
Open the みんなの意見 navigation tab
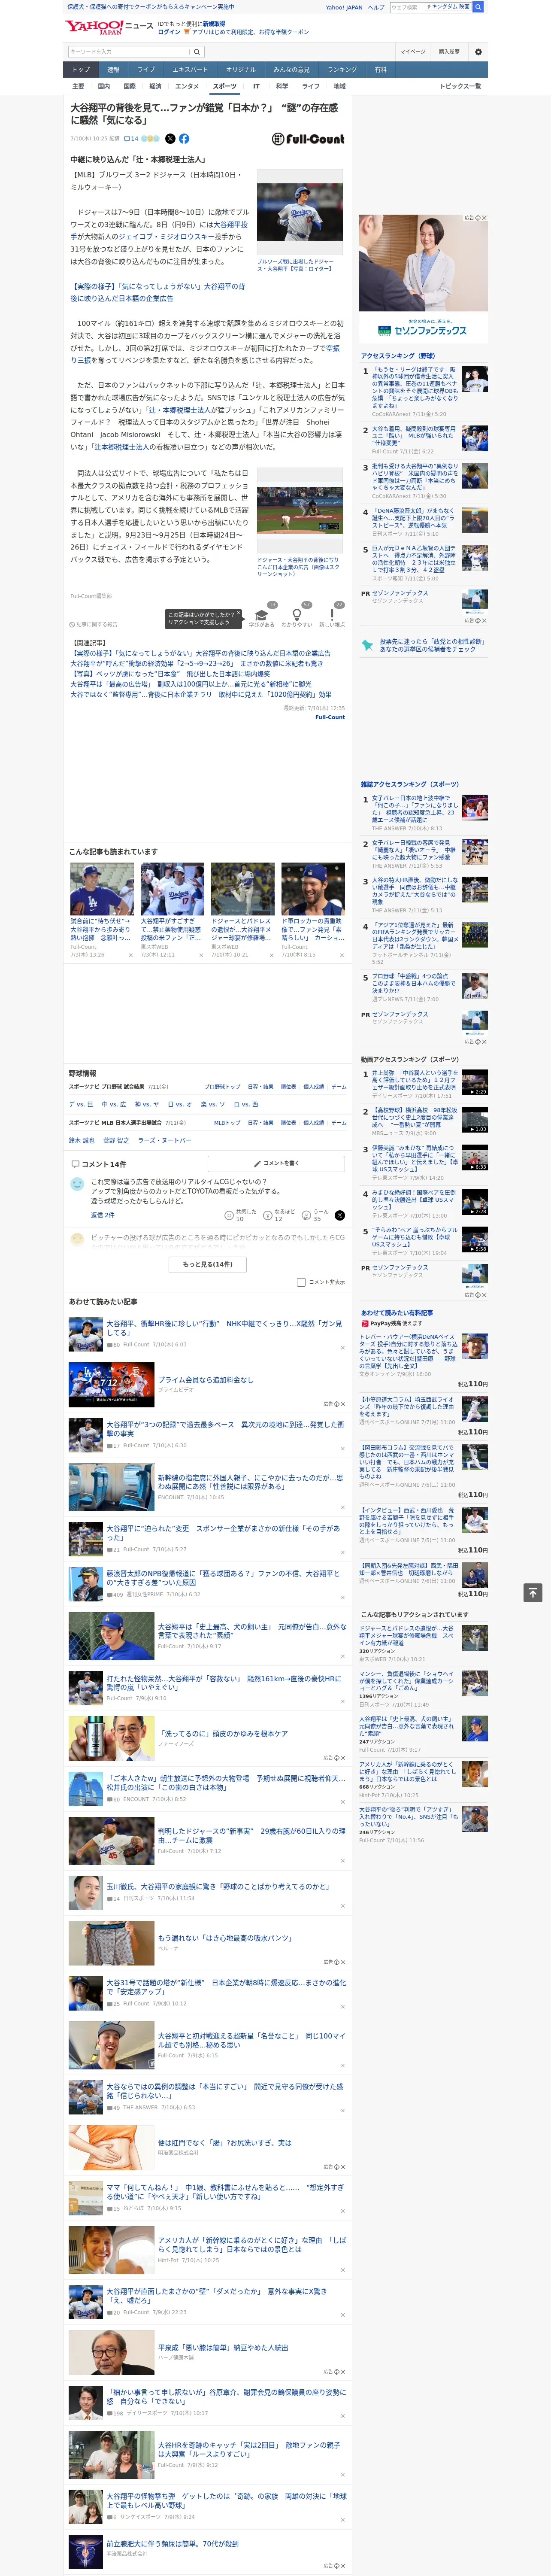click(291, 69)
